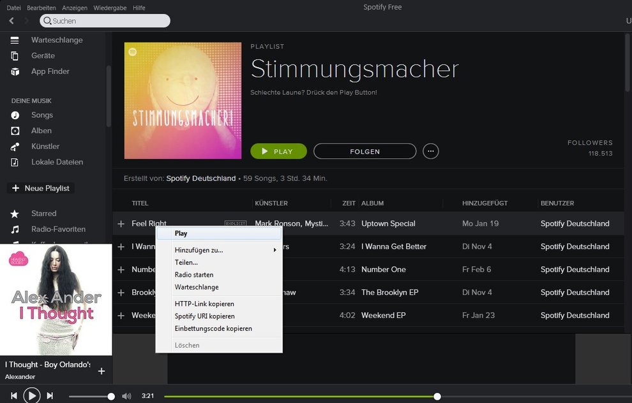Image resolution: width=632 pixels, height=403 pixels.
Task: Open the Anzeigen menu
Action: click(x=75, y=8)
